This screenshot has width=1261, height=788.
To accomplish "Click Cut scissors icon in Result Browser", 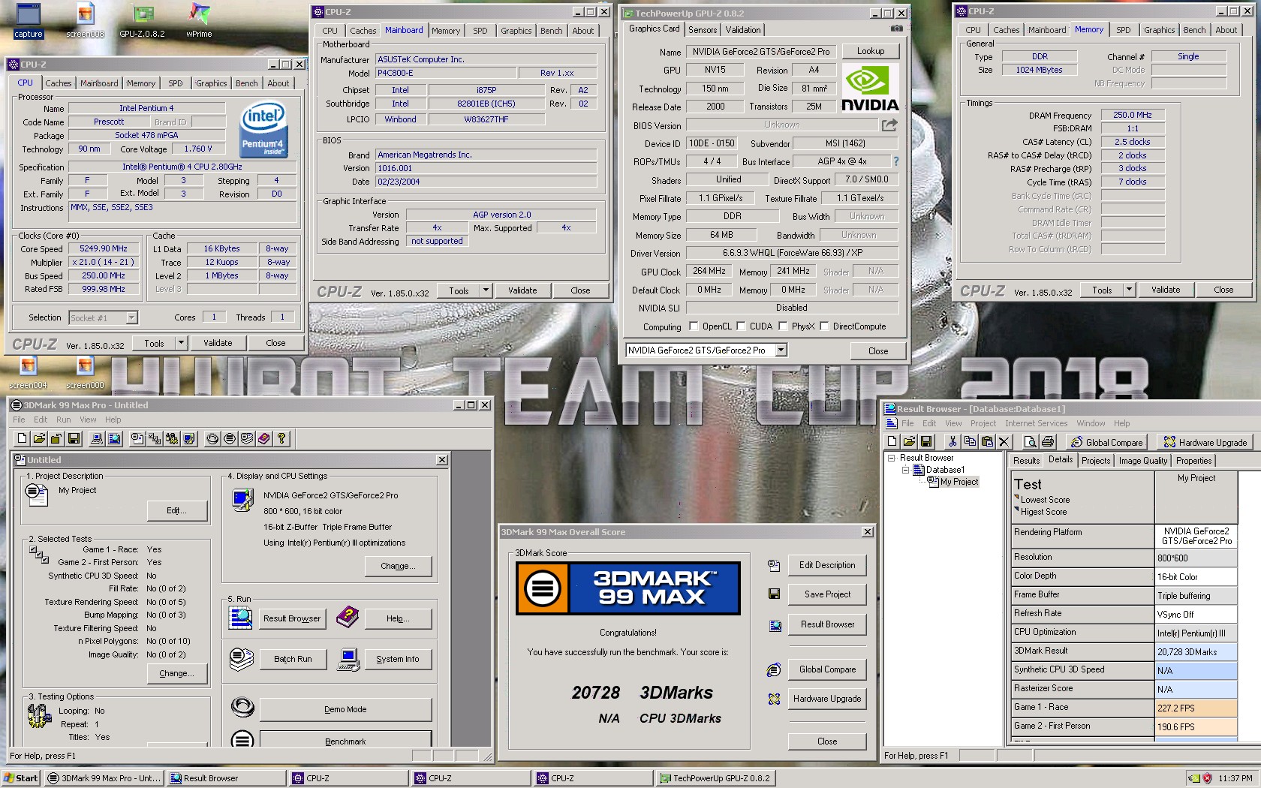I will 953,441.
